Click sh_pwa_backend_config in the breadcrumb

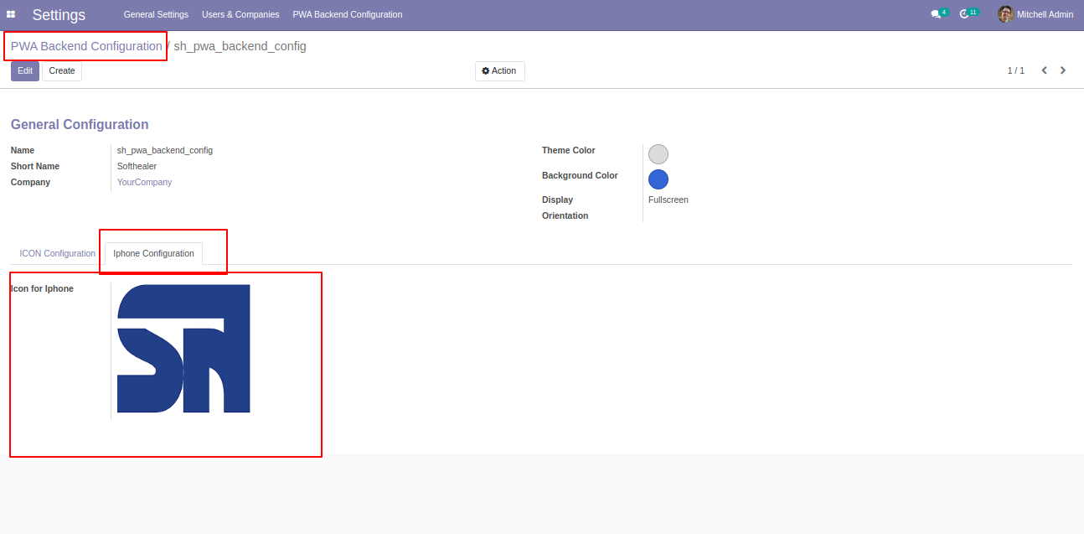pos(240,46)
